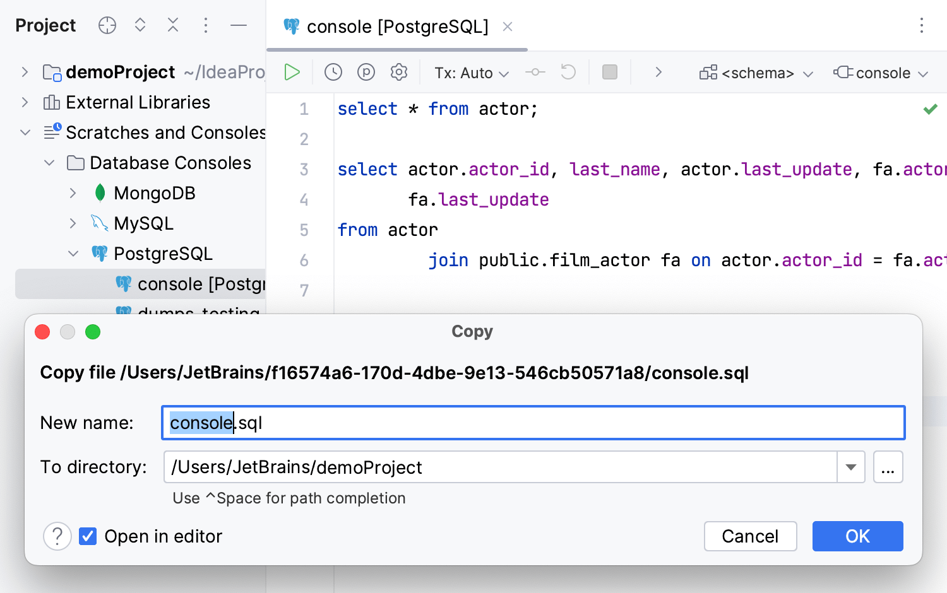Open the query history clock icon
Image resolution: width=947 pixels, height=593 pixels.
(333, 73)
